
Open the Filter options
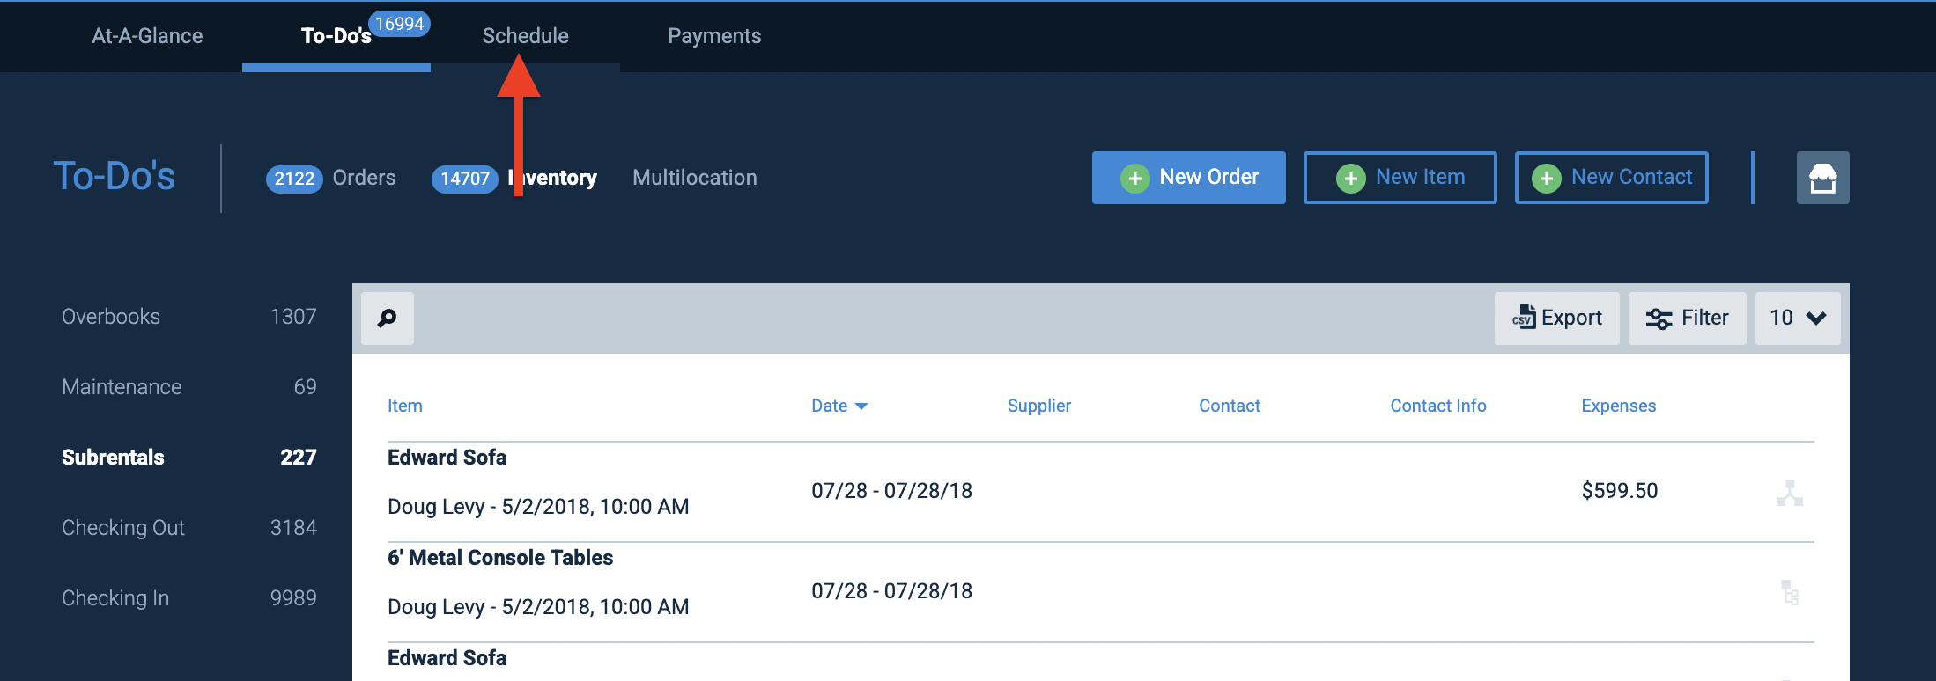pos(1688,319)
